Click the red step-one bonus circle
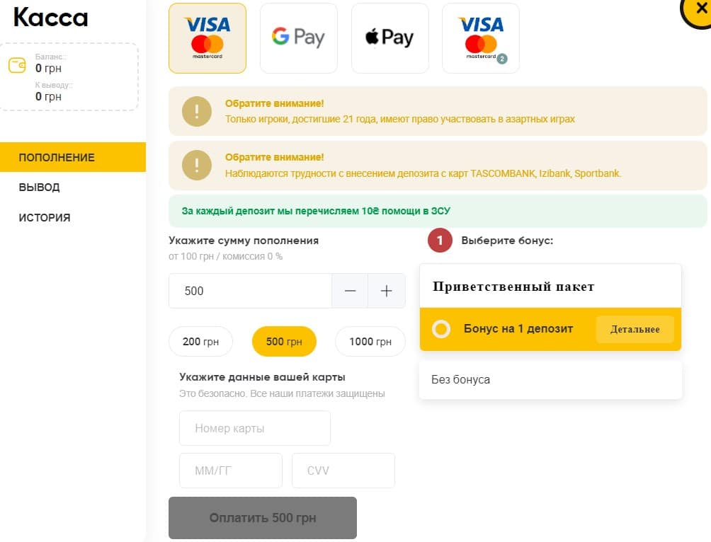The height and width of the screenshot is (542, 711). pos(439,240)
